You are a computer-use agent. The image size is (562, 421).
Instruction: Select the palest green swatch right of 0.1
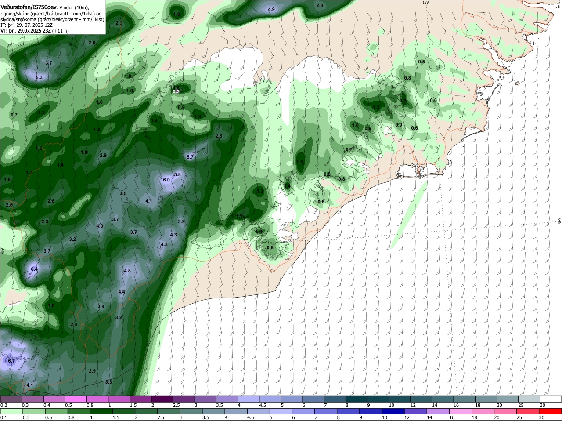(11, 411)
